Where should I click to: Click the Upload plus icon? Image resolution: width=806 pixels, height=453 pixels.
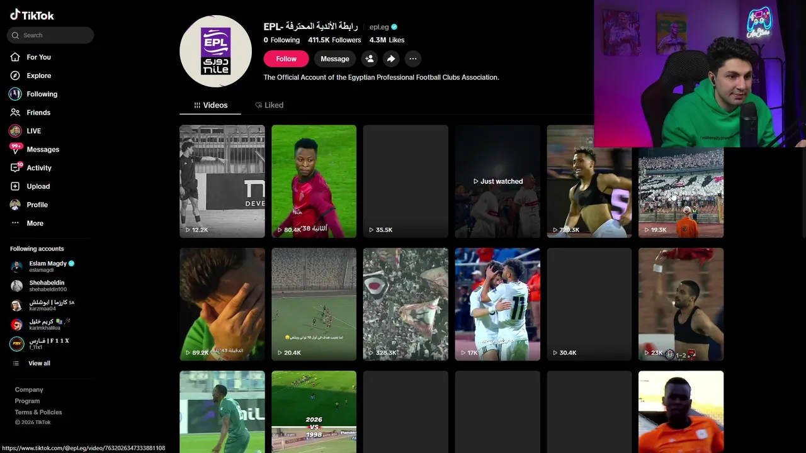point(15,186)
